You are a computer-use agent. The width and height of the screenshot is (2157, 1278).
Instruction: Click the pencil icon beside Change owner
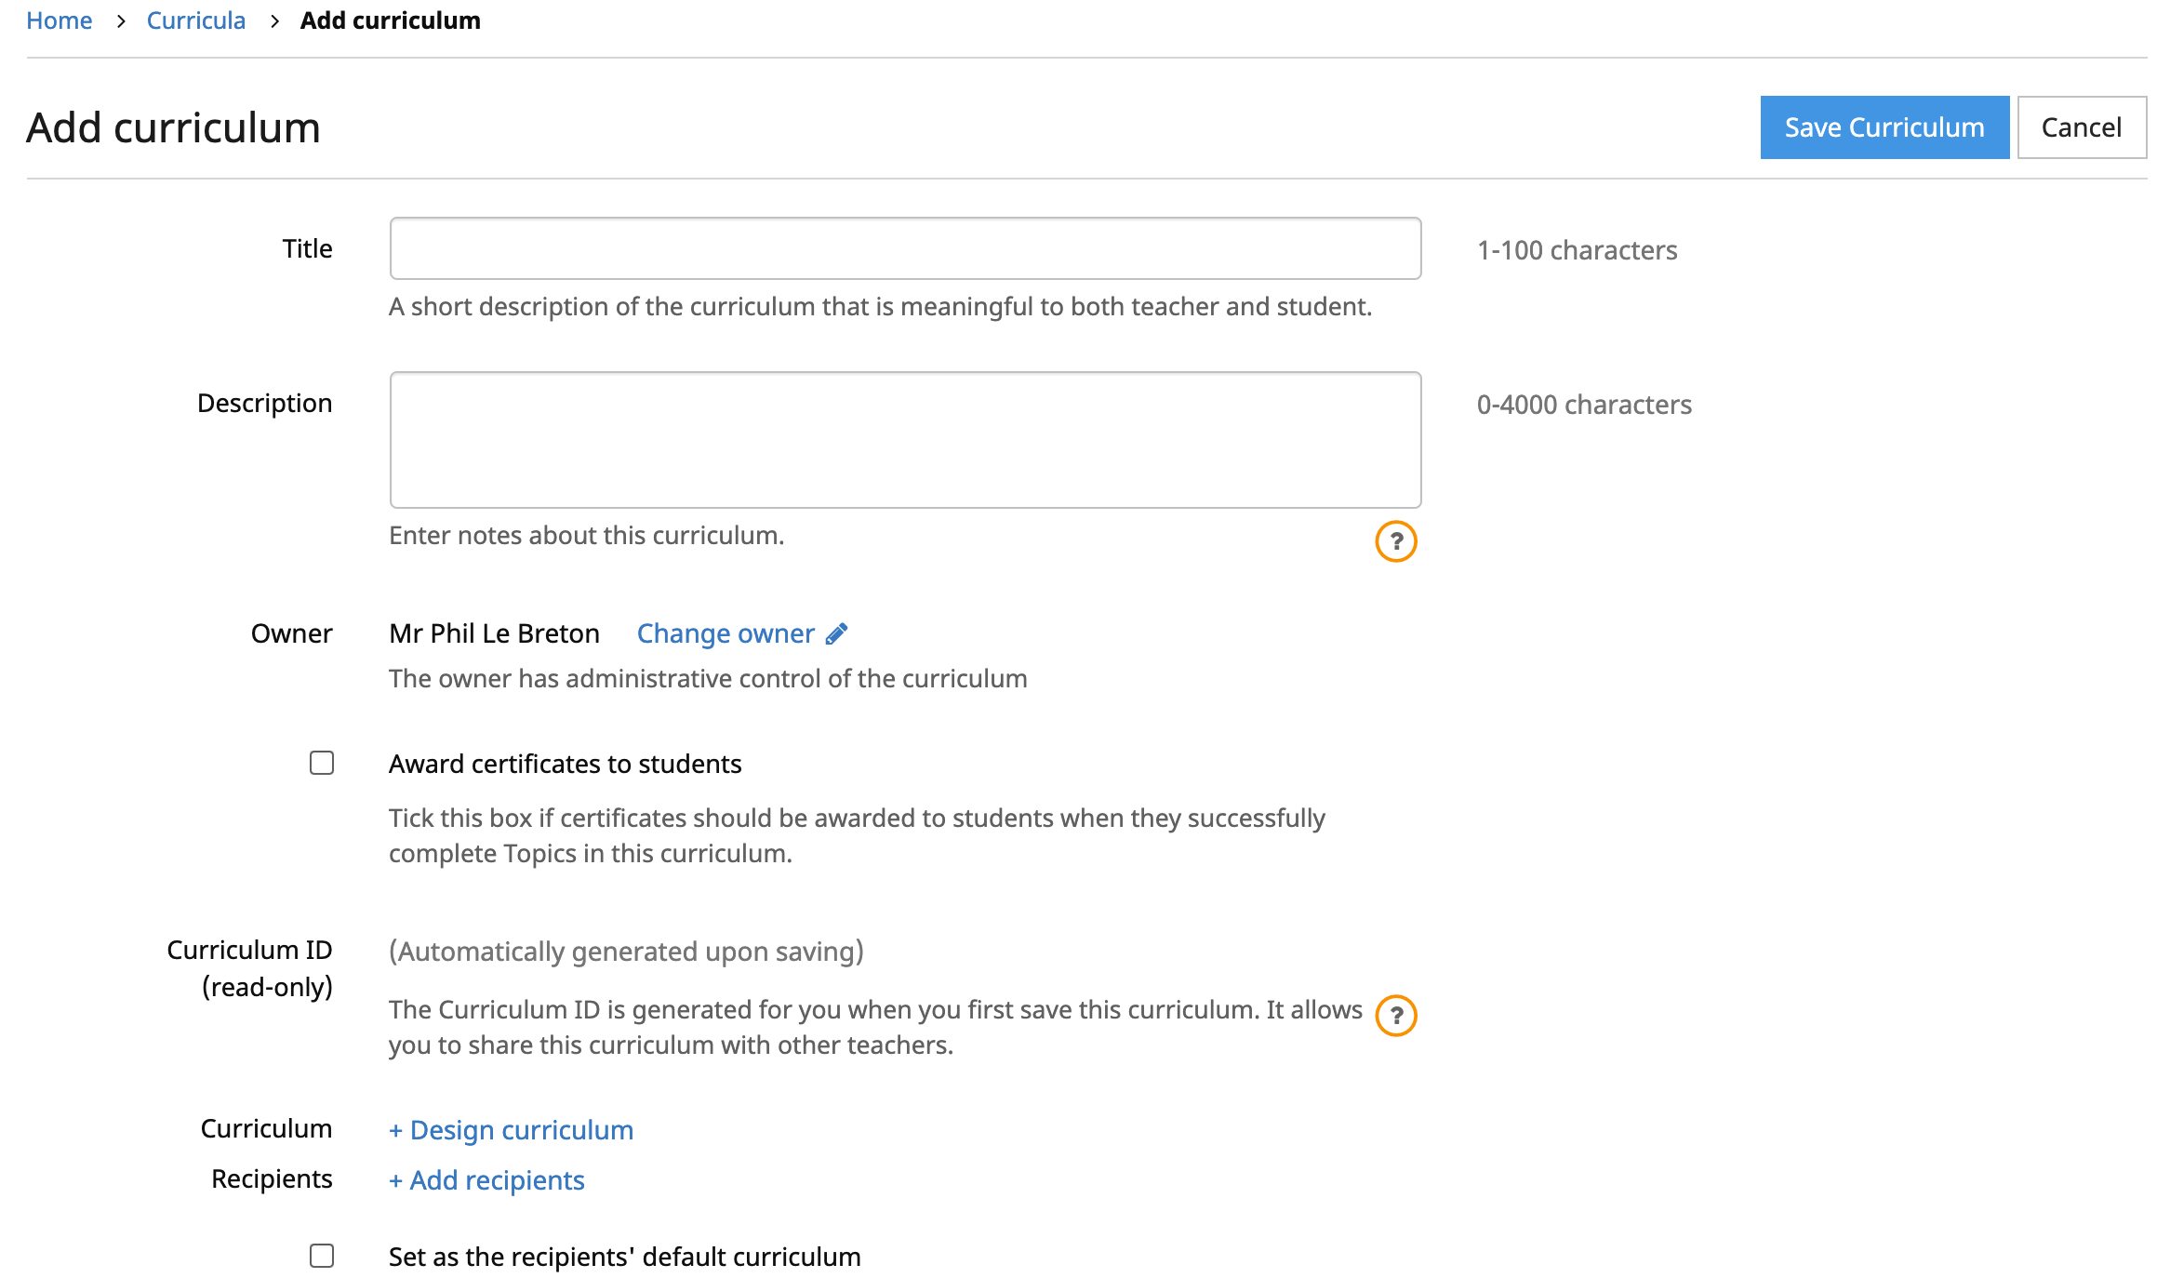(x=836, y=633)
